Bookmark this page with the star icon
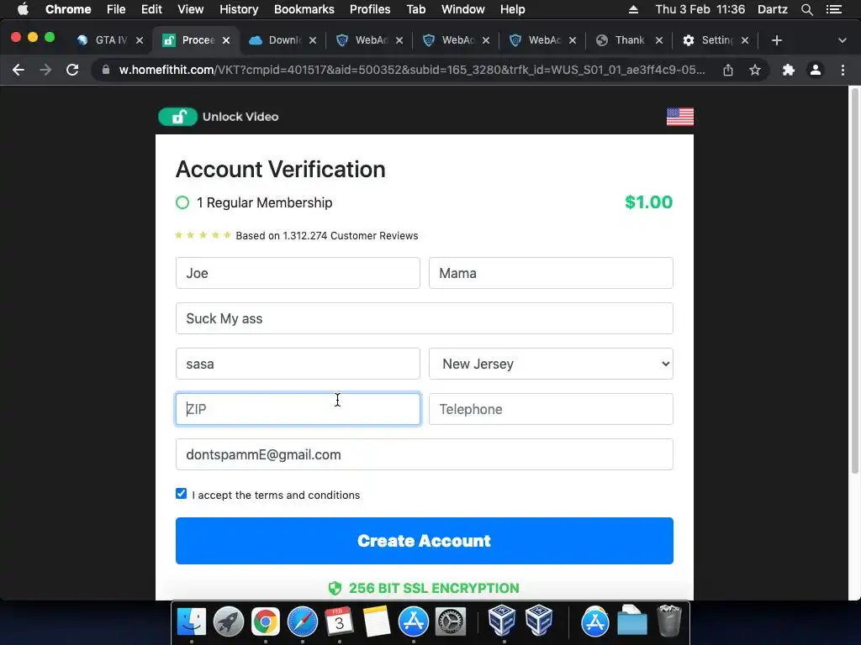Viewport: 861px width, 645px height. point(755,70)
